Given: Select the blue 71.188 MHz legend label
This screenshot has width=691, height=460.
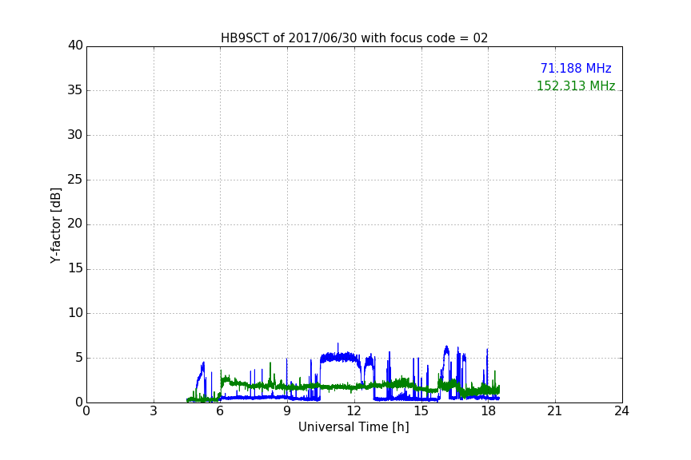Looking at the screenshot, I should pos(576,68).
